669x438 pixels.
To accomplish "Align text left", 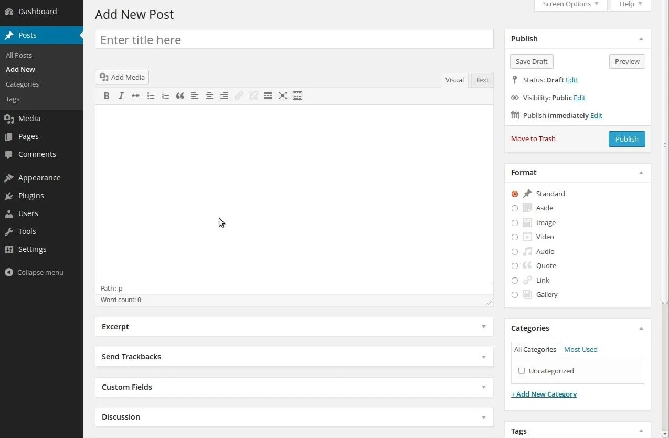I will (195, 95).
